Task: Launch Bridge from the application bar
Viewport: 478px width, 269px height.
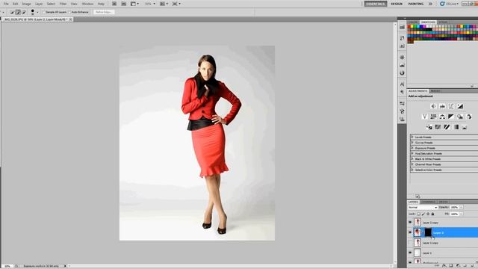Action: tap(114, 4)
